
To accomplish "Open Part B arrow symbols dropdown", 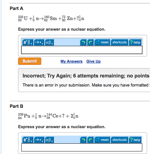I will (39, 140).
